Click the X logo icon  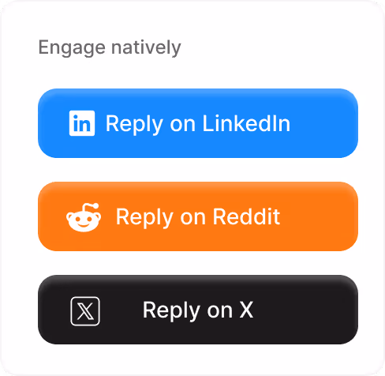pos(85,311)
